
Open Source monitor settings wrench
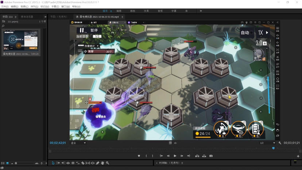click(280, 143)
